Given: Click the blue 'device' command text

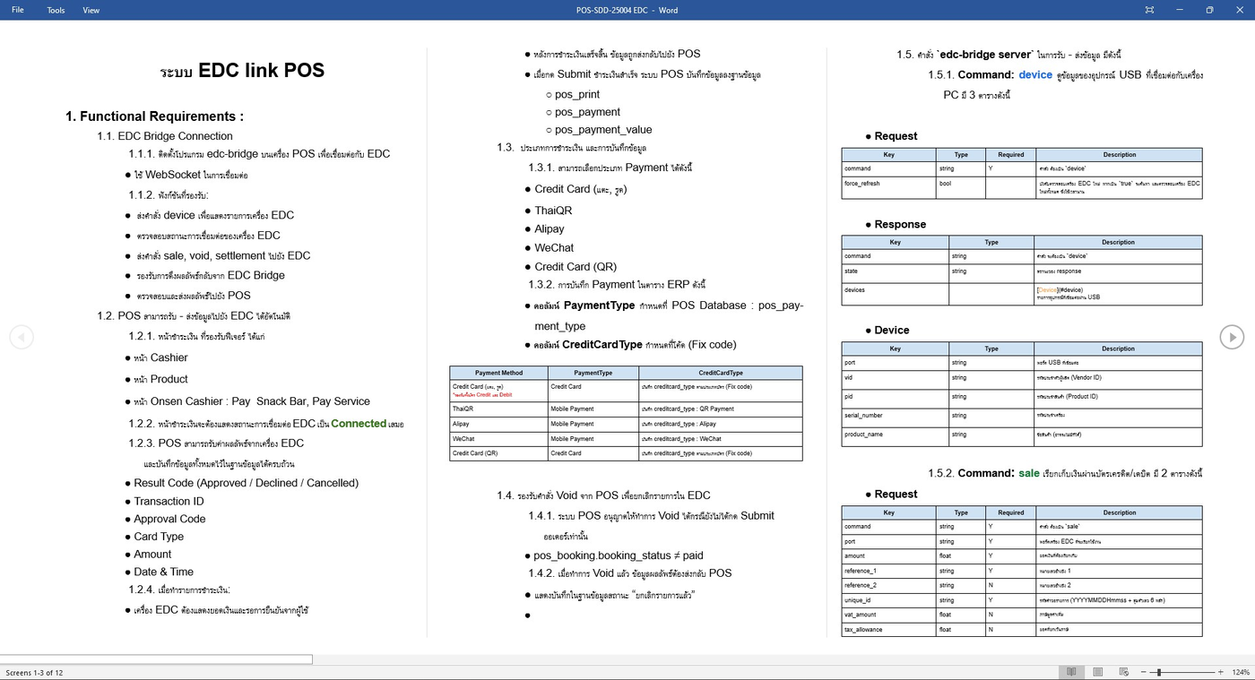Looking at the screenshot, I should click(x=1035, y=75).
